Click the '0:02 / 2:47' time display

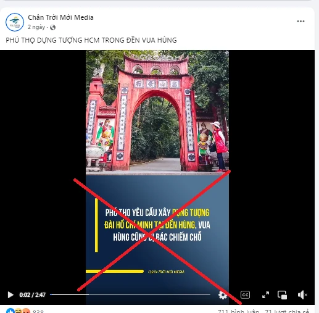pyautogui.click(x=32, y=295)
